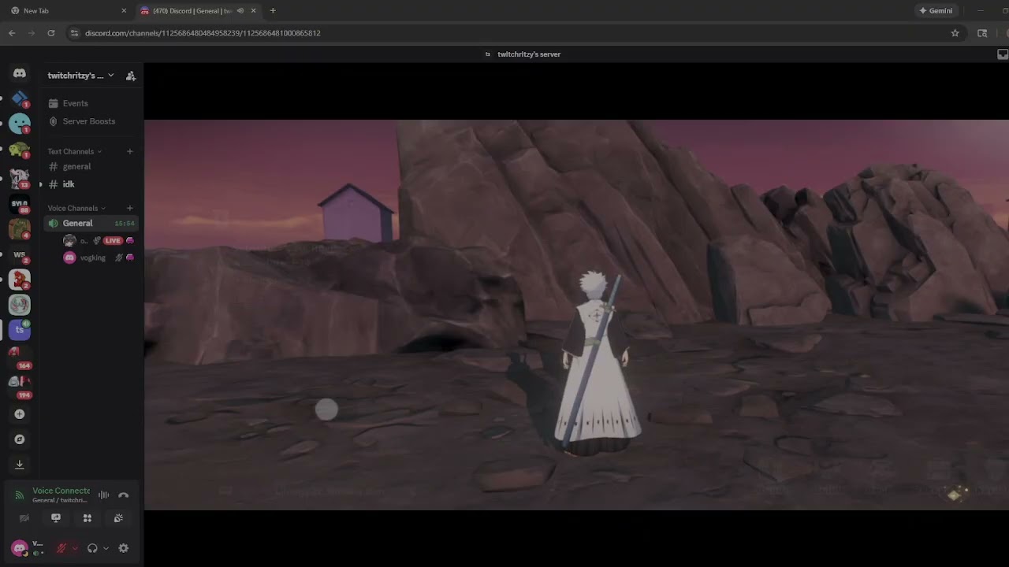Toggle camera on in voice panel
This screenshot has height=567, width=1009.
coord(24,518)
